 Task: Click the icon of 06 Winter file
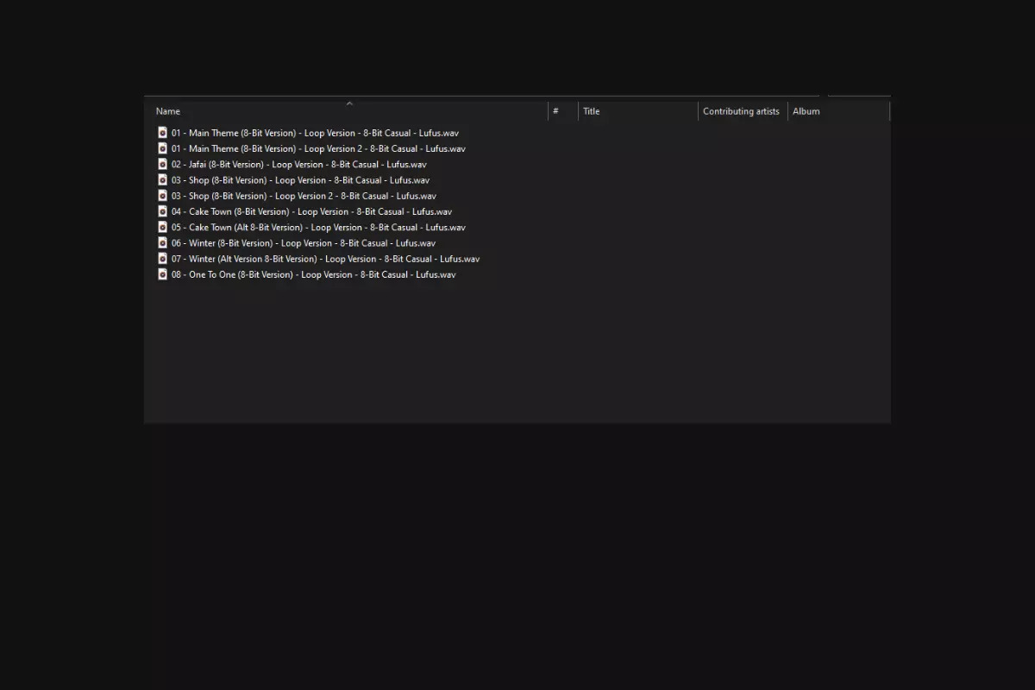[162, 243]
